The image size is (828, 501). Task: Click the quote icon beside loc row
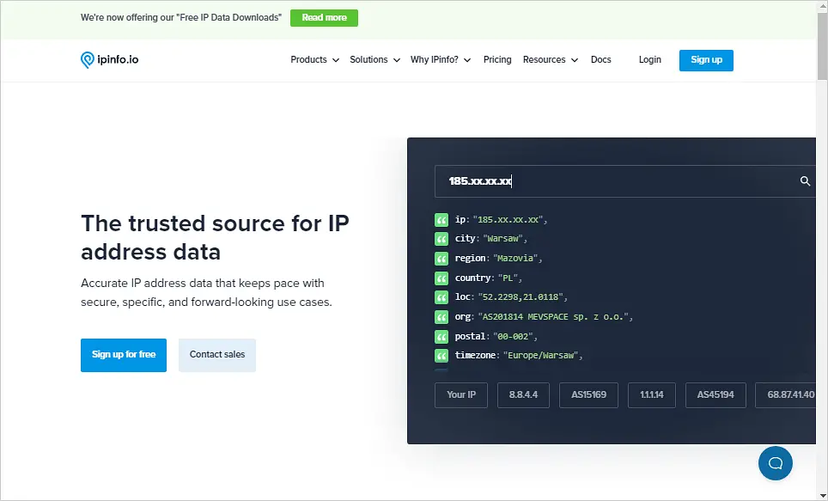click(441, 297)
